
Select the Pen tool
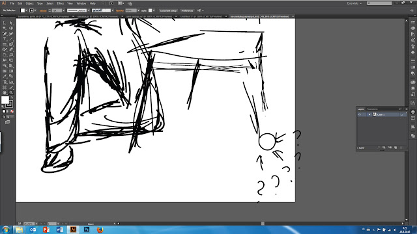coord(5,34)
